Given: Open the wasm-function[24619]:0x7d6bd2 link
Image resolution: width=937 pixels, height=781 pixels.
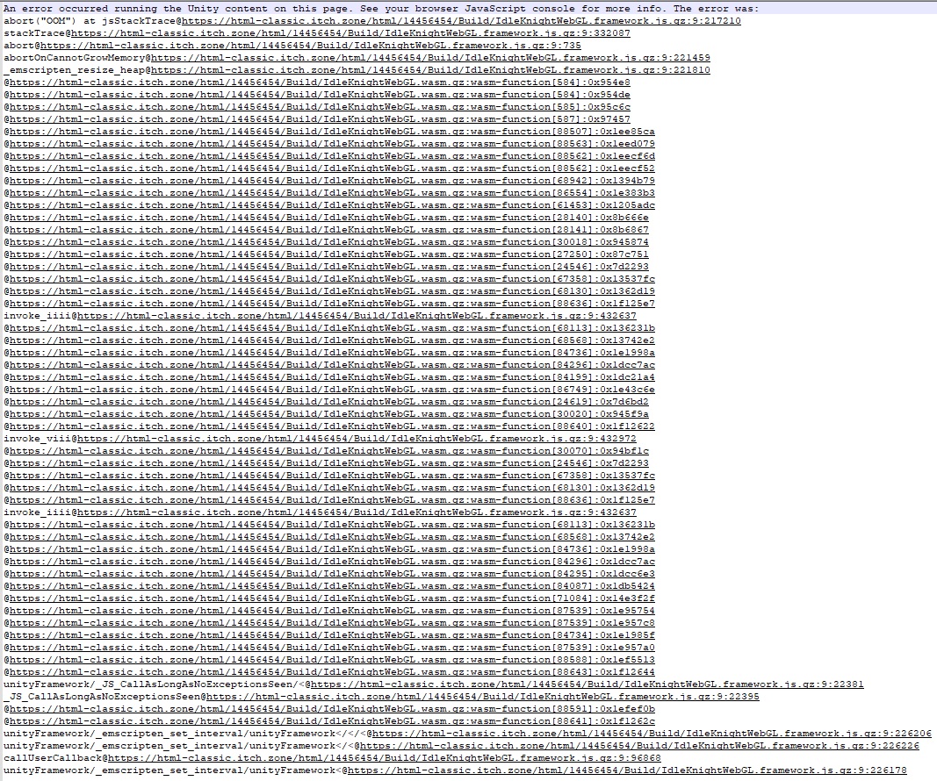Looking at the screenshot, I should tap(329, 402).
